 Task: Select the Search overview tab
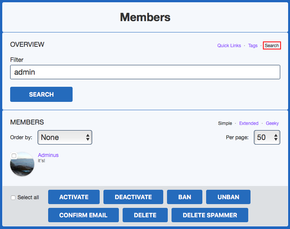coord(272,46)
